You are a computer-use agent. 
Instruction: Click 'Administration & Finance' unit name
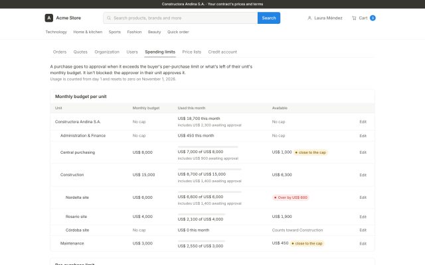[x=83, y=135]
